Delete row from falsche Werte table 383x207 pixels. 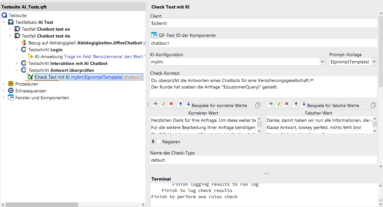(x=286, y=104)
